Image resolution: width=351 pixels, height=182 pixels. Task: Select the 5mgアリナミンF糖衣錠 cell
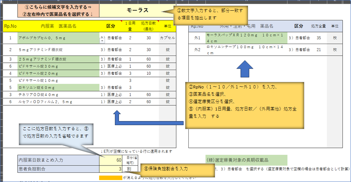[x=58, y=50]
